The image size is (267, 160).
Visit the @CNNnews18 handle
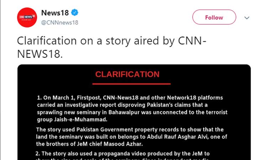59,23
